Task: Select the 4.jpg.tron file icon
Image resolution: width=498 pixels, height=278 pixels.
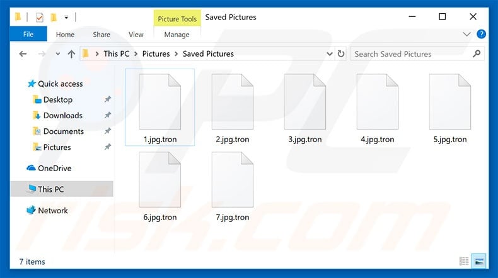Action: click(378, 101)
